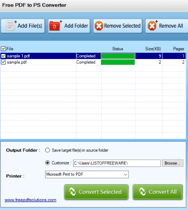Click the Status column header
The image size is (188, 210).
tap(118, 49)
